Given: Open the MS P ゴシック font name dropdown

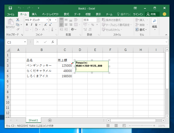Looking at the screenshot, I should pos(47,20).
